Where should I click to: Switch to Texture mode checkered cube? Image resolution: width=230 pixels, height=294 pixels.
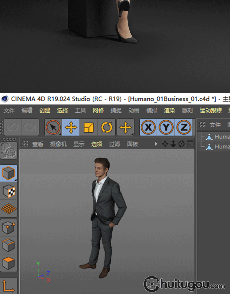[9, 191]
